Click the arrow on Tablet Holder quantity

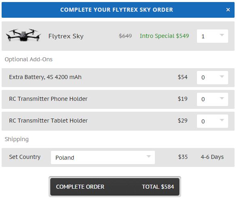click(x=222, y=120)
